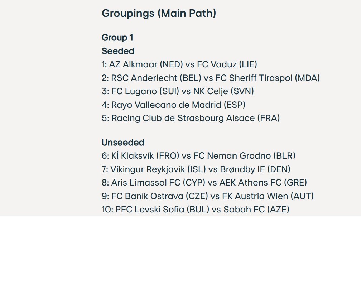Click the AEK Athens FC (GRE) text
Screen dimensions: 361x308
pos(263,183)
